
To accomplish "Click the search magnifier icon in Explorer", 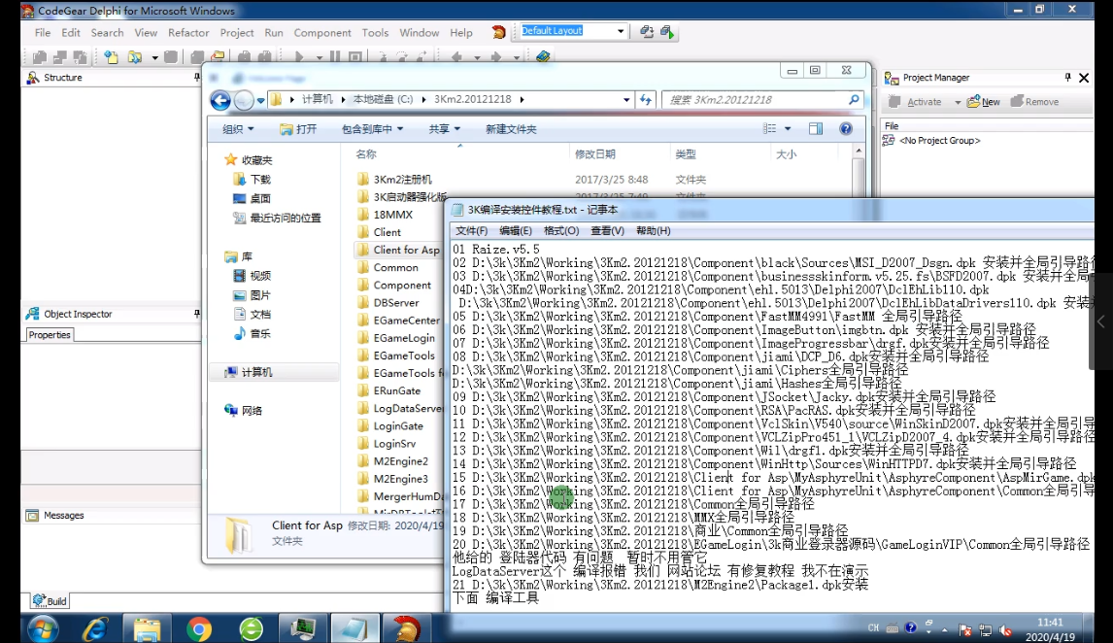I will click(854, 99).
